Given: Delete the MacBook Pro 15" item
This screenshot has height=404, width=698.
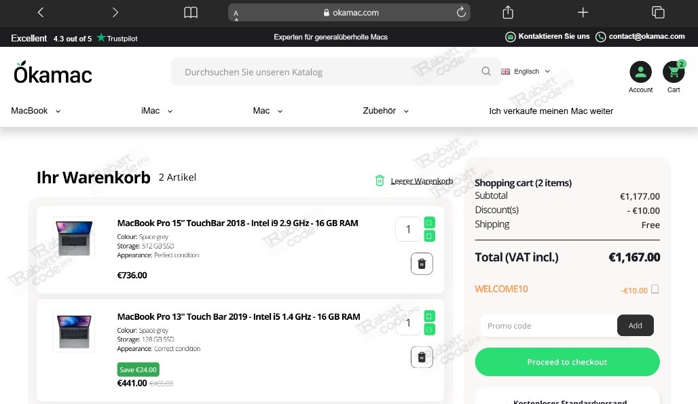Looking at the screenshot, I should [422, 263].
